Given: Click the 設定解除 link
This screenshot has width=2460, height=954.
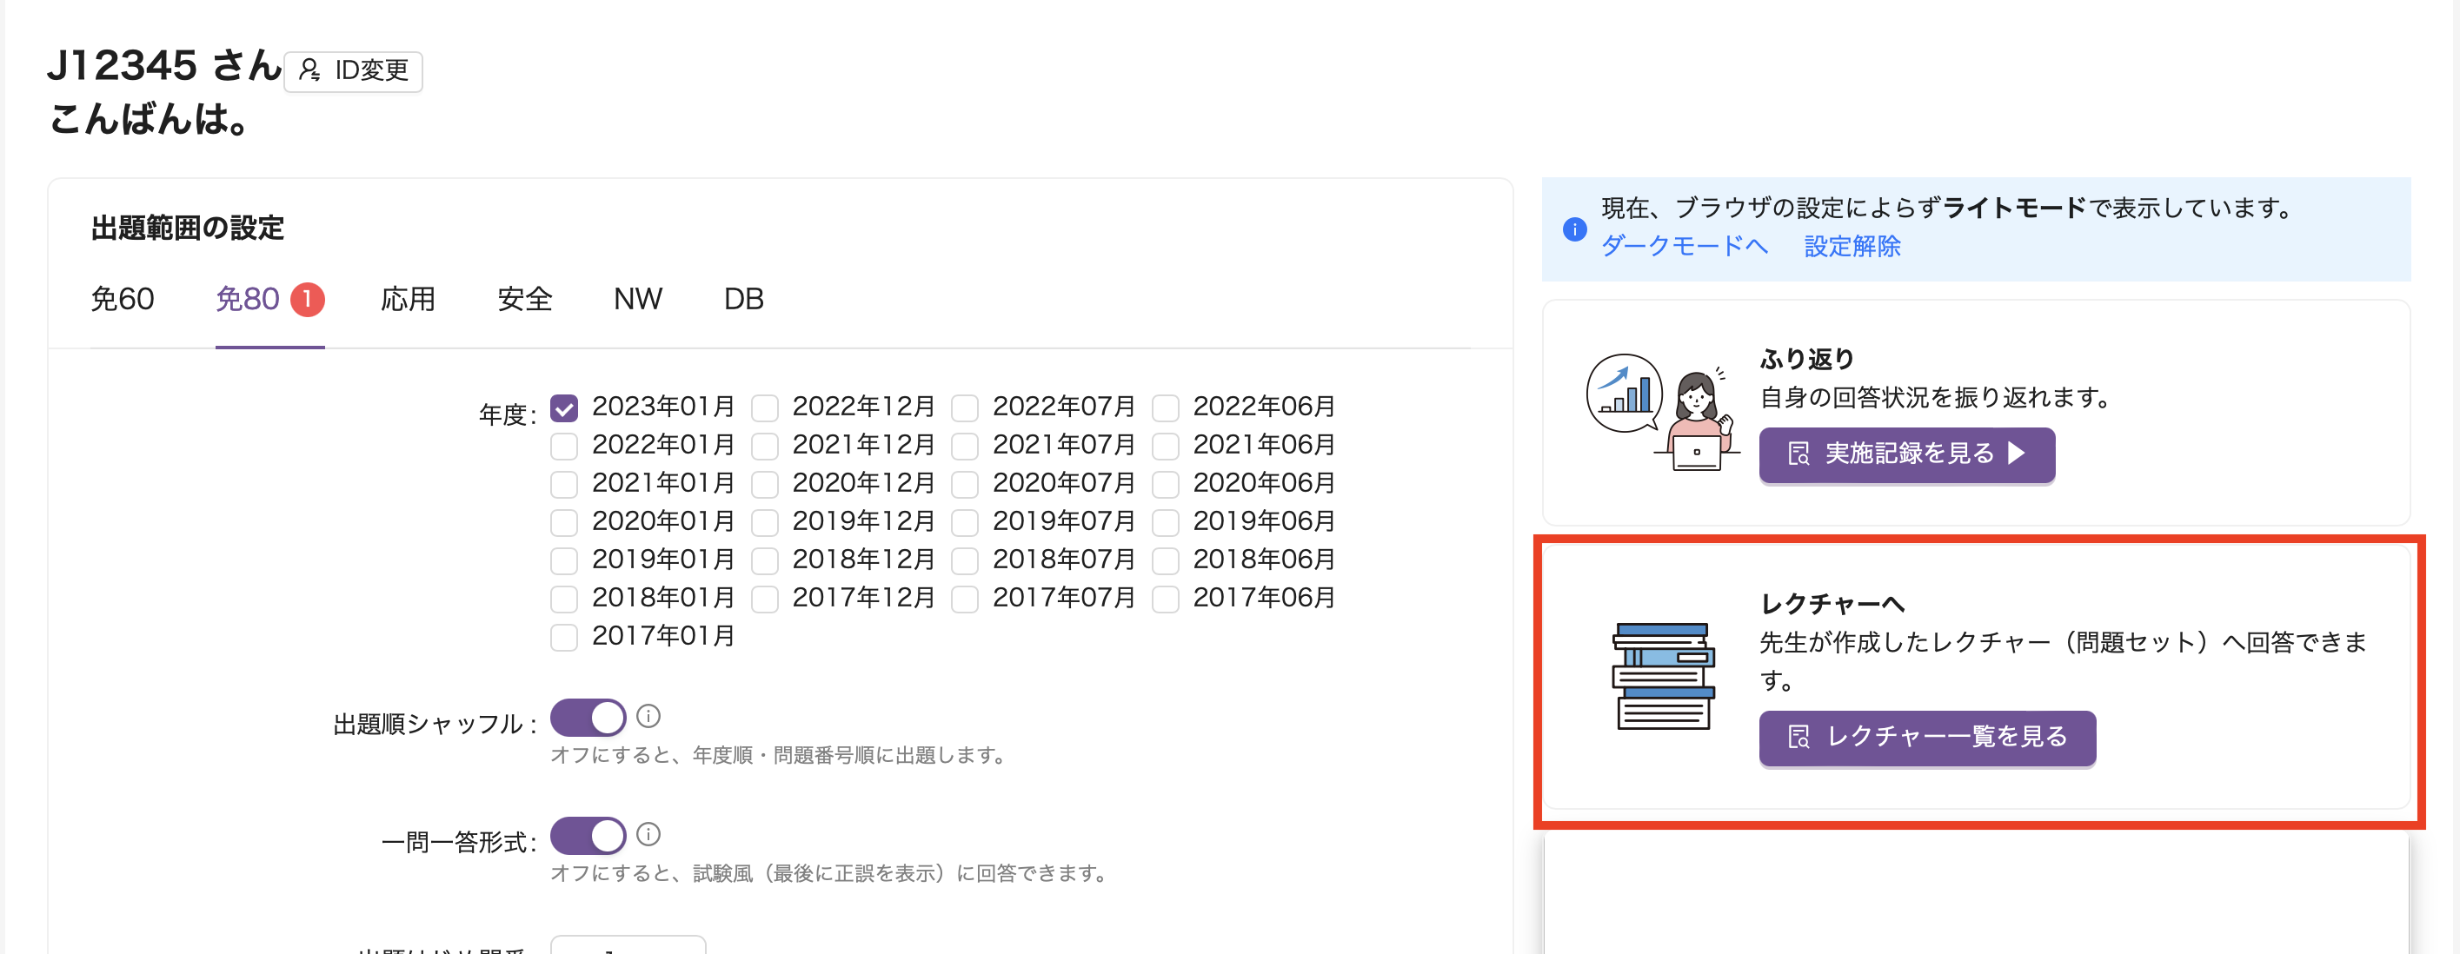Looking at the screenshot, I should (x=1852, y=247).
